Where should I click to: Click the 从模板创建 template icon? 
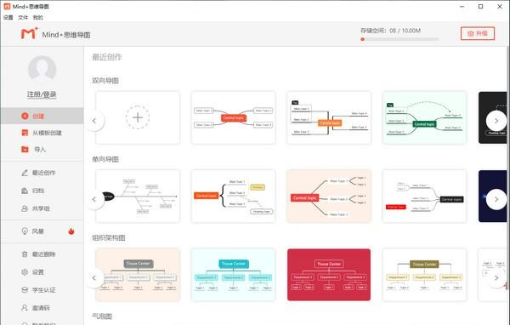click(25, 133)
